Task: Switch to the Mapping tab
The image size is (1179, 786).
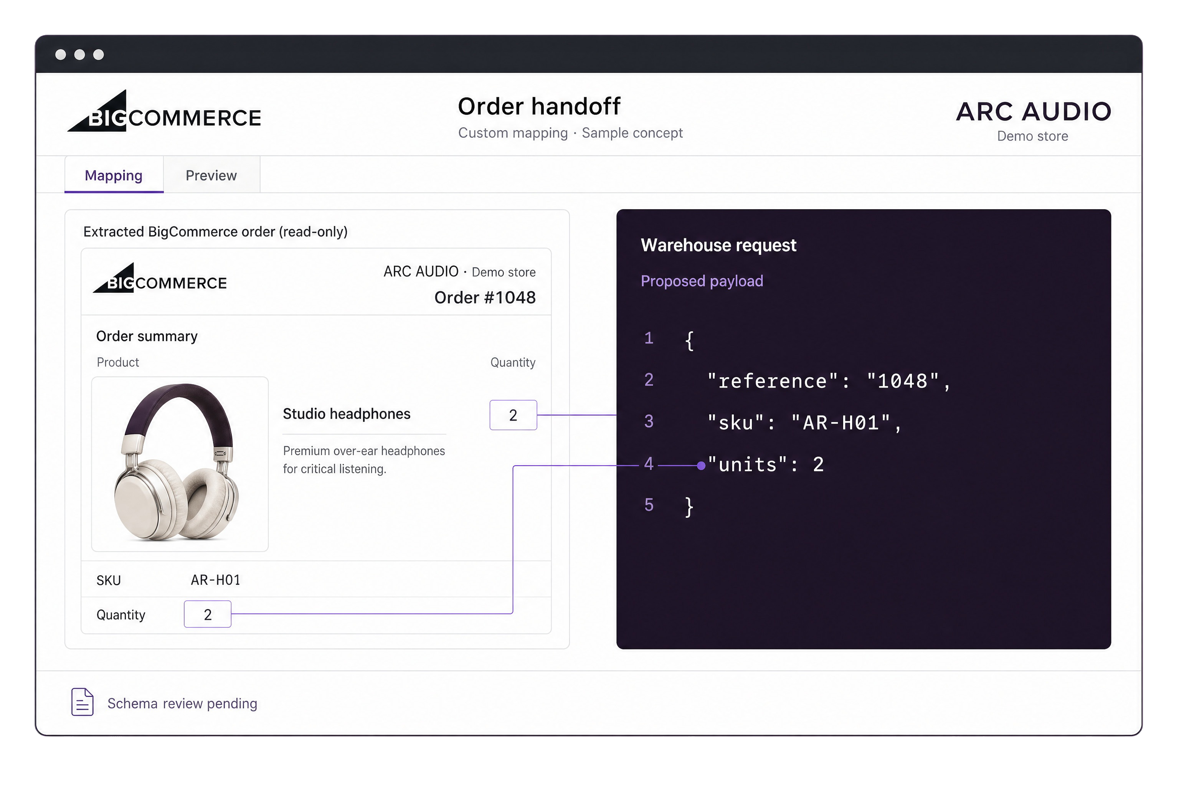Action: pos(114,175)
